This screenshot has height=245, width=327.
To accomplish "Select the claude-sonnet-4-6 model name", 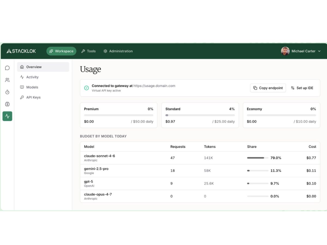I will pyautogui.click(x=99, y=156).
